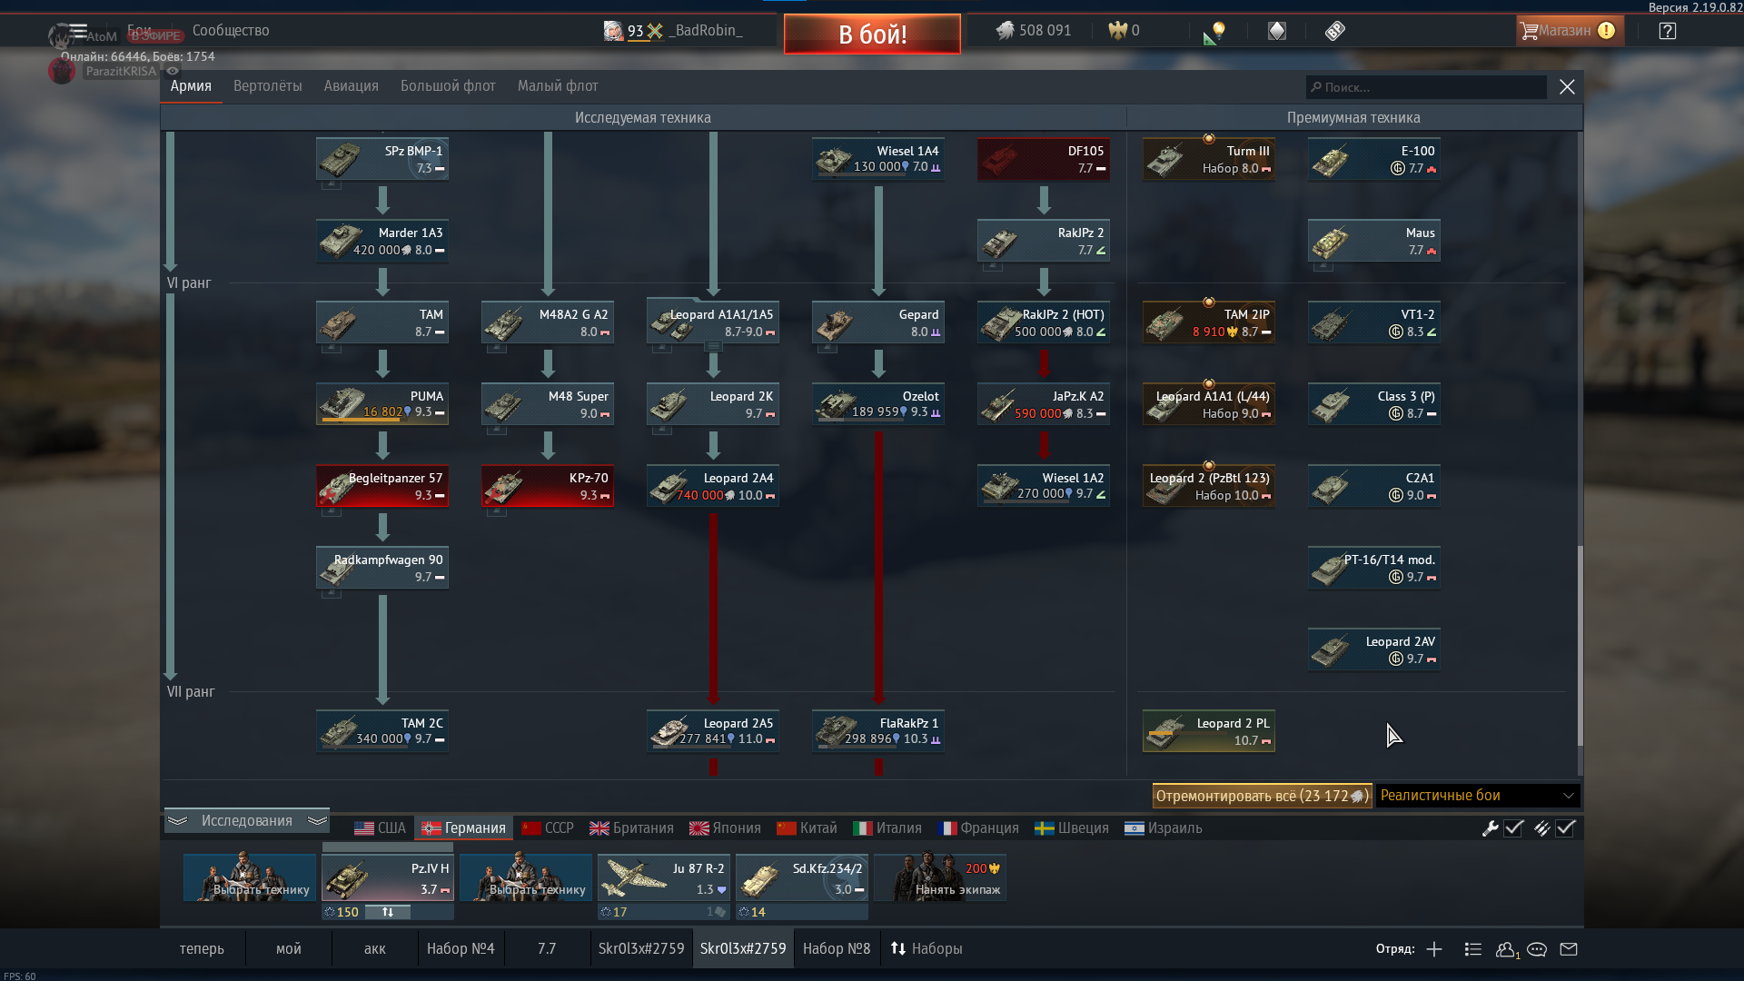Image resolution: width=1744 pixels, height=981 pixels.
Task: Click the Golden Eagles balance icon
Action: click(1117, 31)
